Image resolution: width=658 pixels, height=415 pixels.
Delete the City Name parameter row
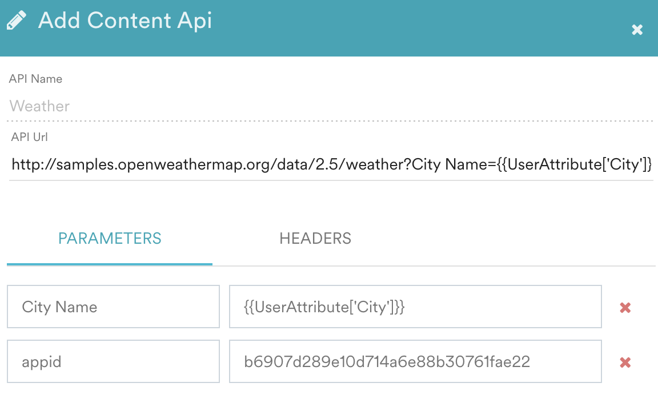pyautogui.click(x=625, y=308)
